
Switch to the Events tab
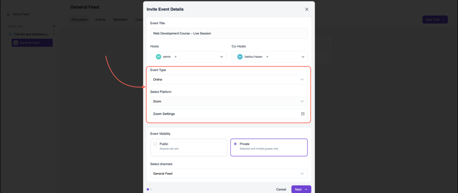100,20
